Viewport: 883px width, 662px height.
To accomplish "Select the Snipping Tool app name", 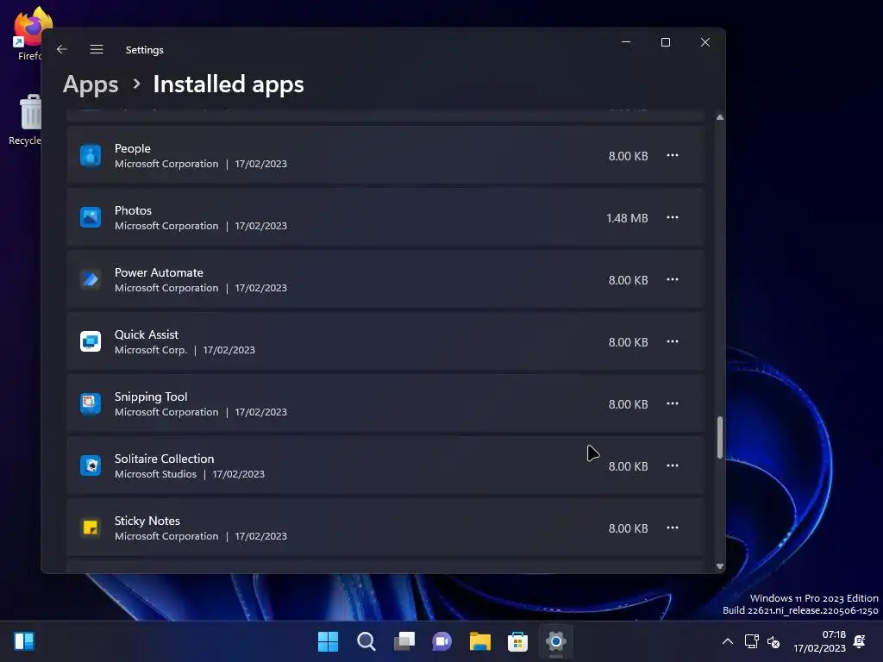I will point(151,397).
